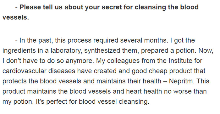
Task: Click the word "ingredients" in the answer
Action: point(19,50)
